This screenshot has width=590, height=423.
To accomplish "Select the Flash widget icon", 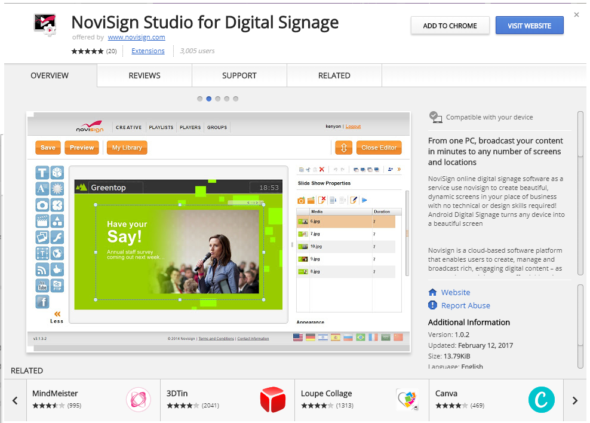I will click(57, 237).
